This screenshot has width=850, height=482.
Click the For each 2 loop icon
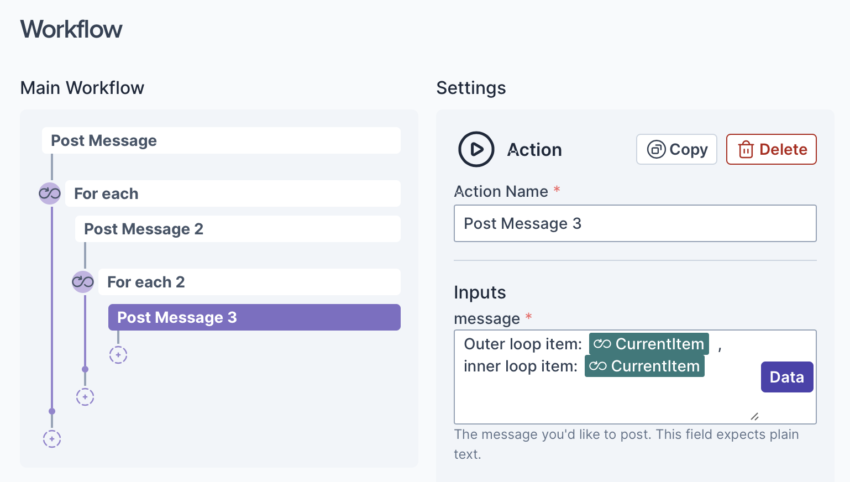(83, 282)
